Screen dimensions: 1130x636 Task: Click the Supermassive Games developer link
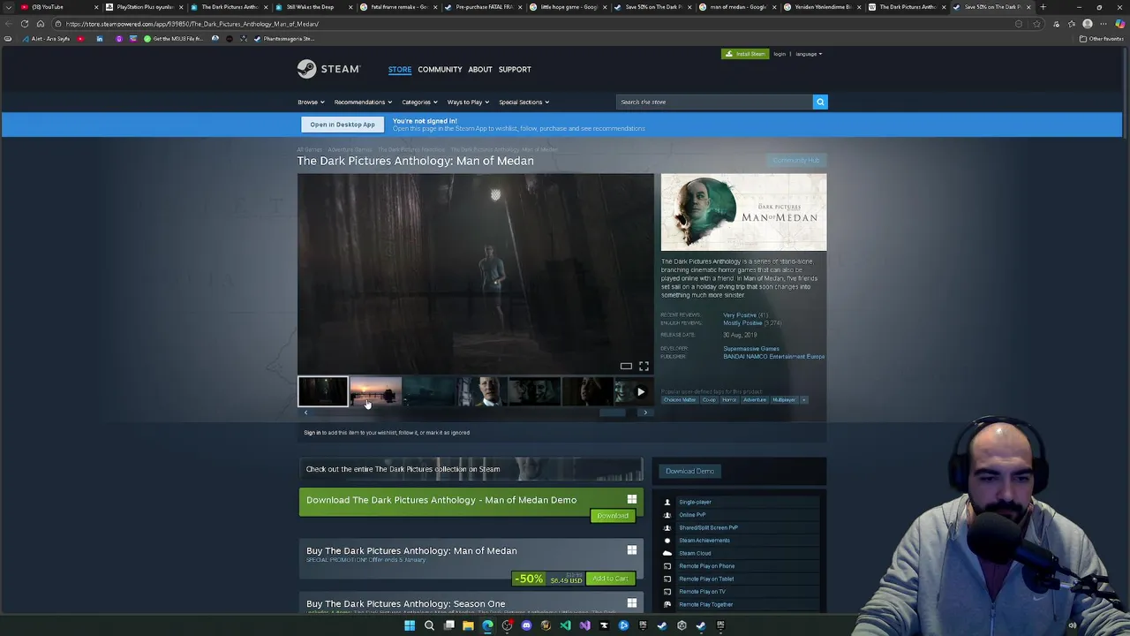[x=751, y=348]
